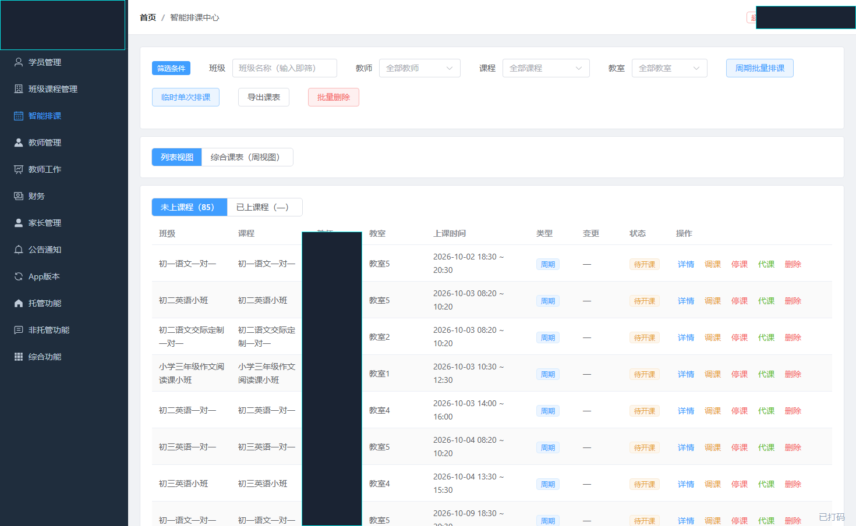Viewport: 856px width, 526px height.
Task: Select the 已上课程 tab
Action: click(264, 207)
